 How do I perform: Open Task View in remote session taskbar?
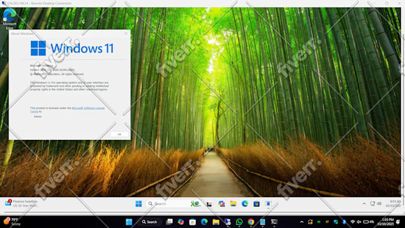(209, 204)
